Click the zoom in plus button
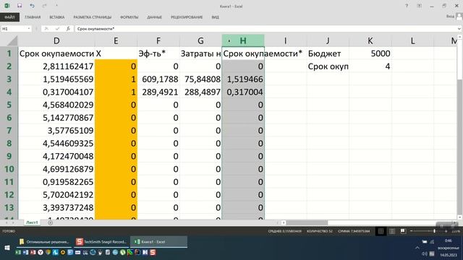 click(x=446, y=231)
